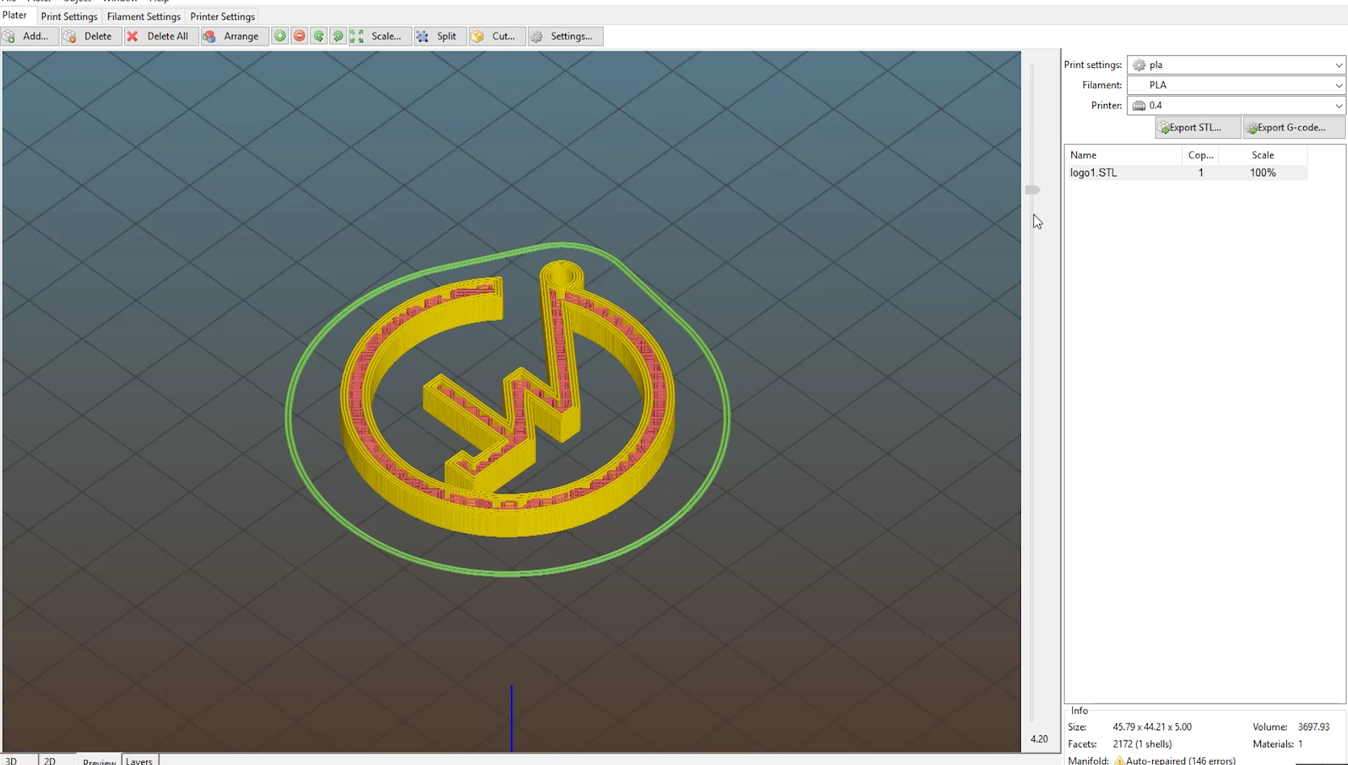
Task: Click the copies value 1 for logo1.STL
Action: 1201,173
